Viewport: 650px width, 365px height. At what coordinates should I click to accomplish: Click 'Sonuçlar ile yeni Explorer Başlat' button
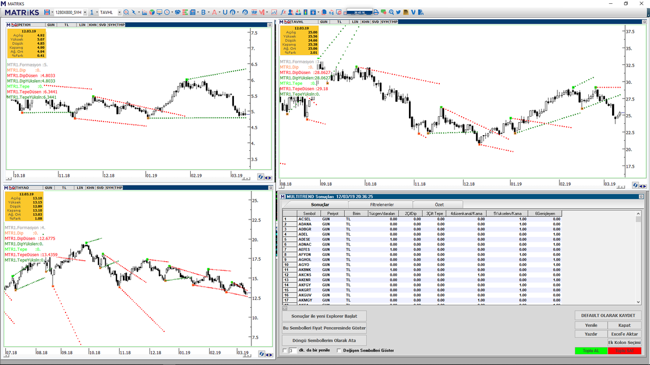tap(325, 316)
